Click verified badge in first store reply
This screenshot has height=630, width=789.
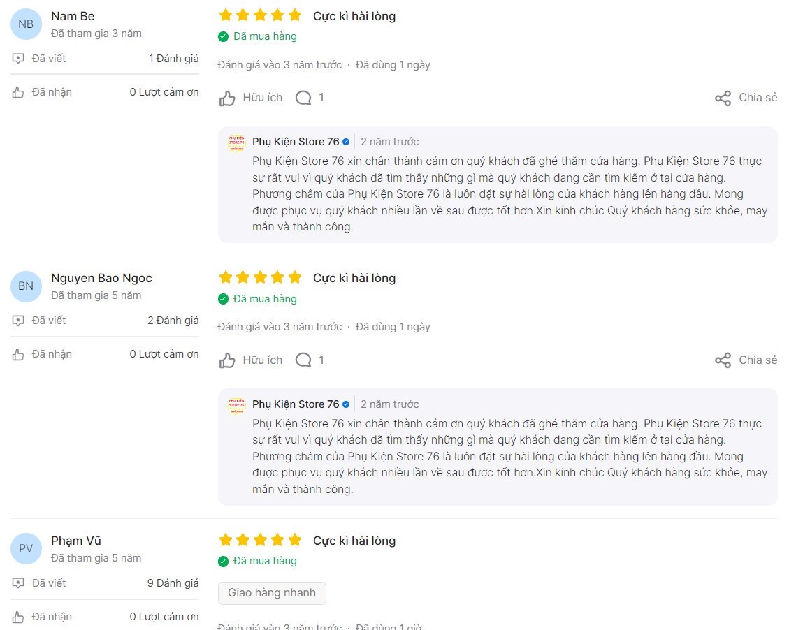click(x=346, y=142)
